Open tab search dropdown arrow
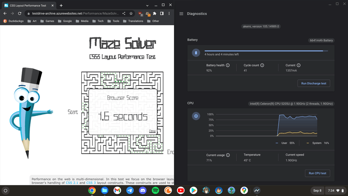The image size is (348, 196). tap(147, 5)
